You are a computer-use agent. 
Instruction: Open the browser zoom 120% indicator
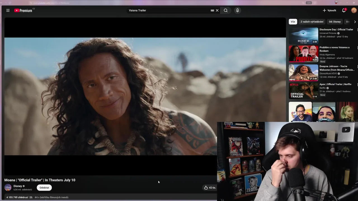pos(309,3)
